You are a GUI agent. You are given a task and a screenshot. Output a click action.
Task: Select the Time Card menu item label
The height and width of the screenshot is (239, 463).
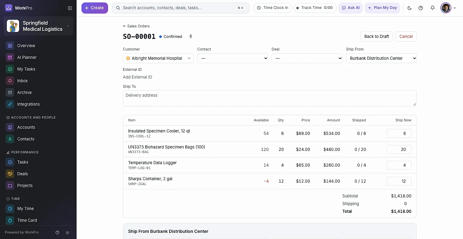27,220
